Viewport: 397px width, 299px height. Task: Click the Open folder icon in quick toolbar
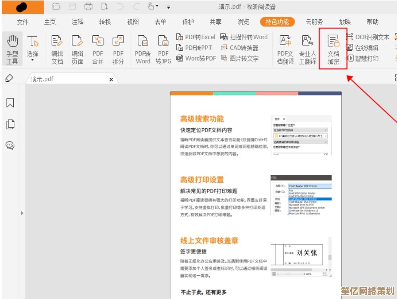coord(56,6)
